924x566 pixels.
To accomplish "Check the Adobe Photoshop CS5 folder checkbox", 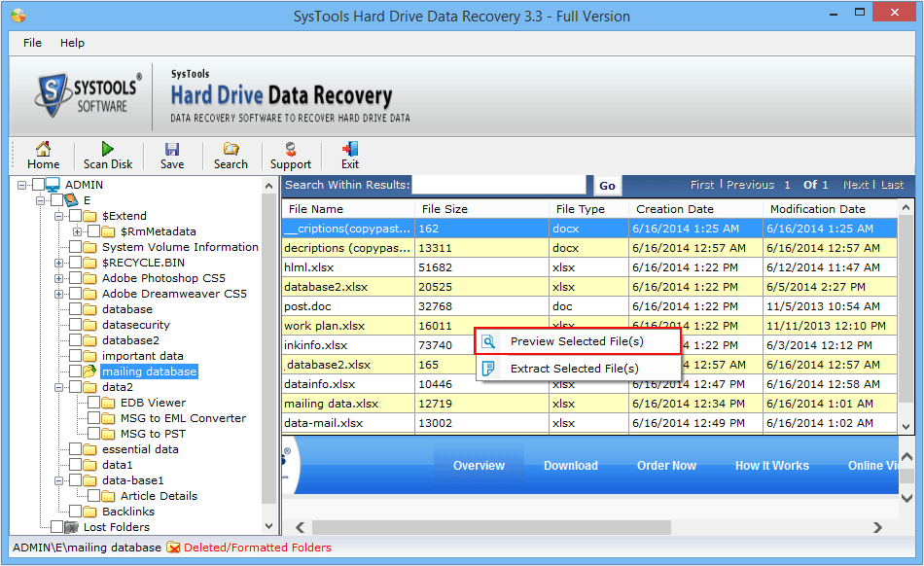I will pos(76,278).
